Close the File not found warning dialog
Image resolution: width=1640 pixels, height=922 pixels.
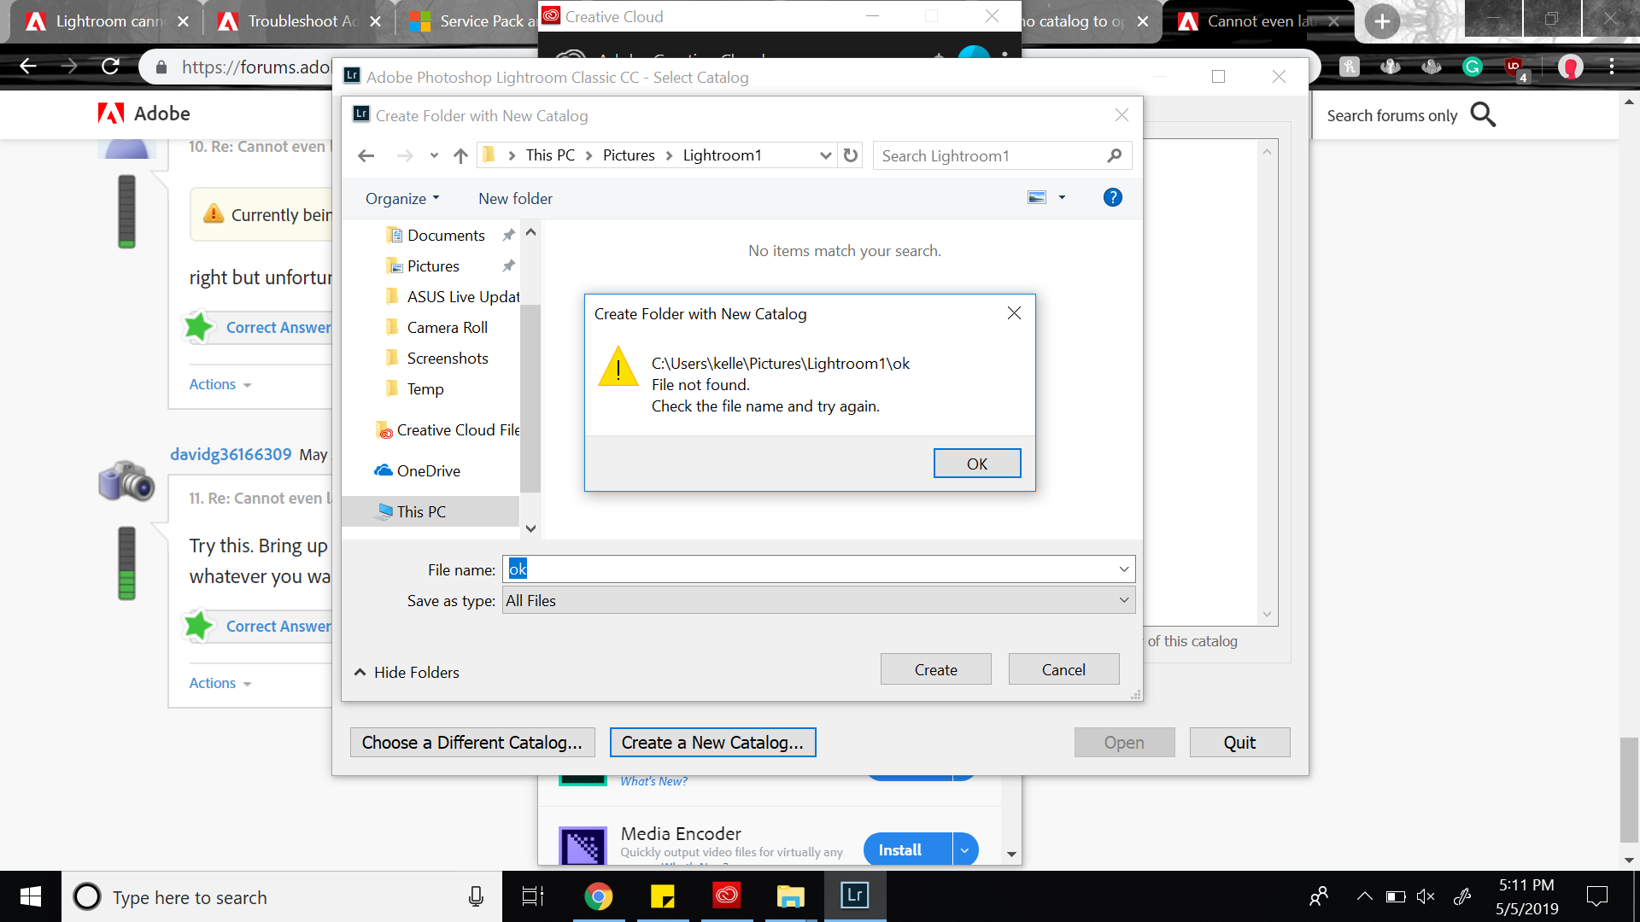[x=1014, y=313]
